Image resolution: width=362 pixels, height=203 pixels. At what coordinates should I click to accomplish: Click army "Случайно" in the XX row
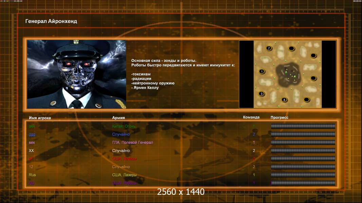pos(121,151)
